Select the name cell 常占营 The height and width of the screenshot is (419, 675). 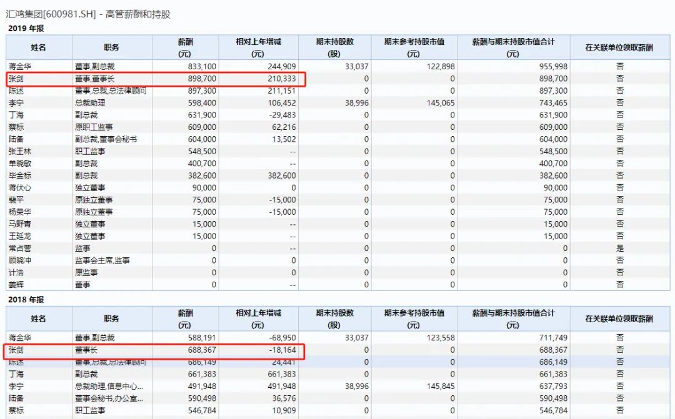click(x=20, y=249)
